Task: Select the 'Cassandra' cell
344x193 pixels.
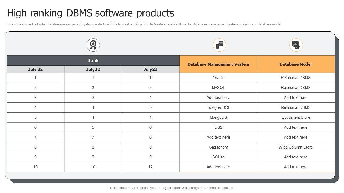Action: click(x=218, y=147)
